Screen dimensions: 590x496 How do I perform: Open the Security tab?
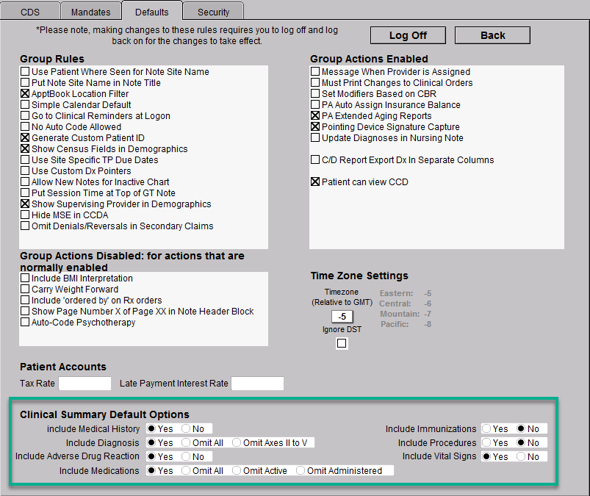213,12
